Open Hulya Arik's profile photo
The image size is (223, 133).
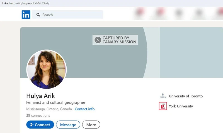click(47, 69)
